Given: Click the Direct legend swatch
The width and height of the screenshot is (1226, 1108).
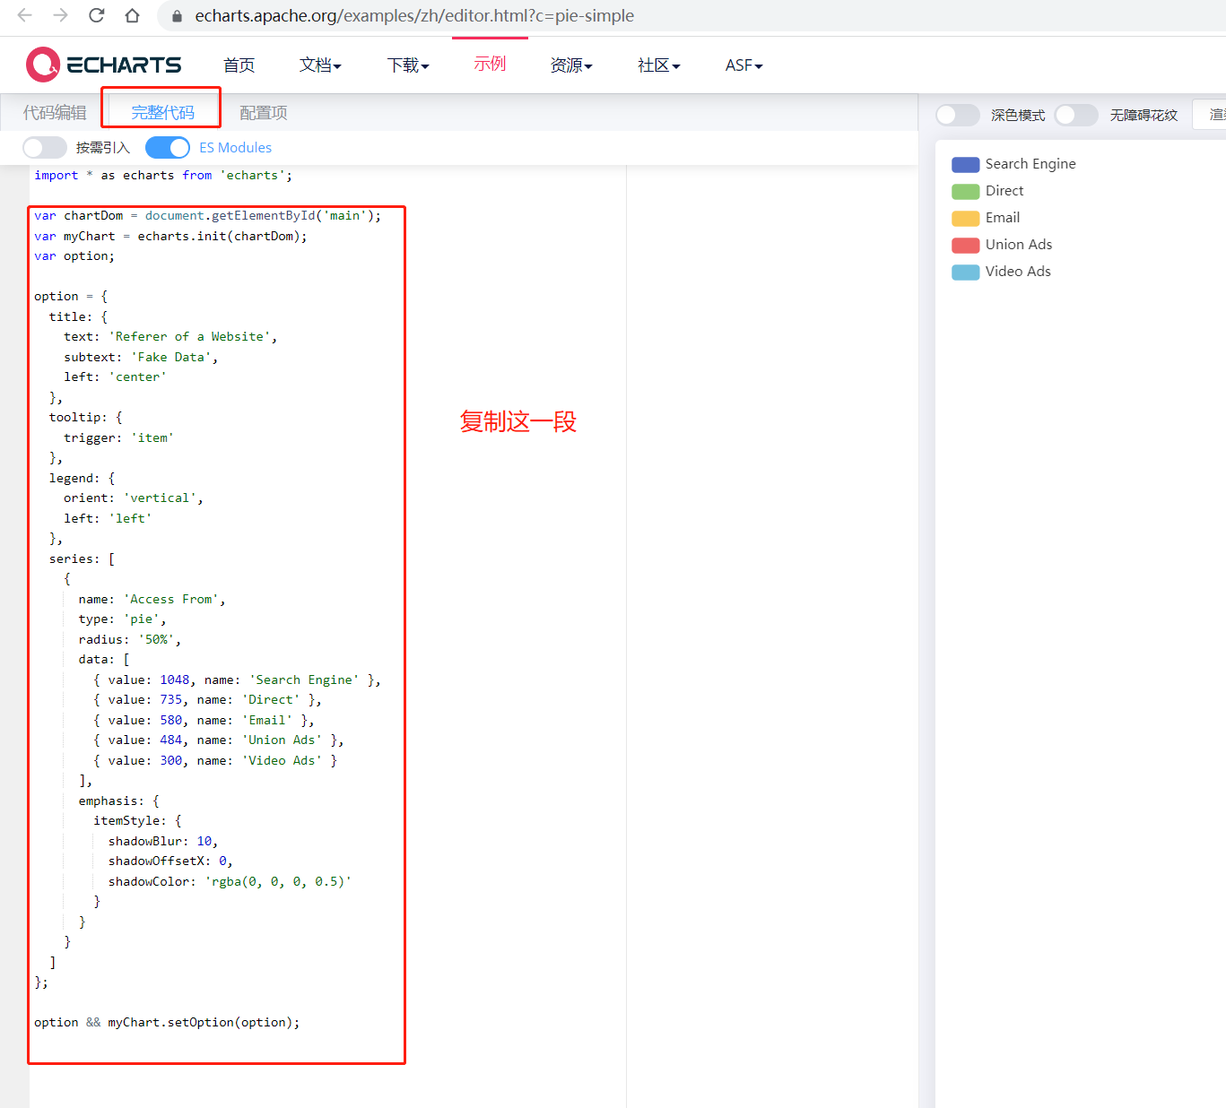Looking at the screenshot, I should pyautogui.click(x=965, y=191).
